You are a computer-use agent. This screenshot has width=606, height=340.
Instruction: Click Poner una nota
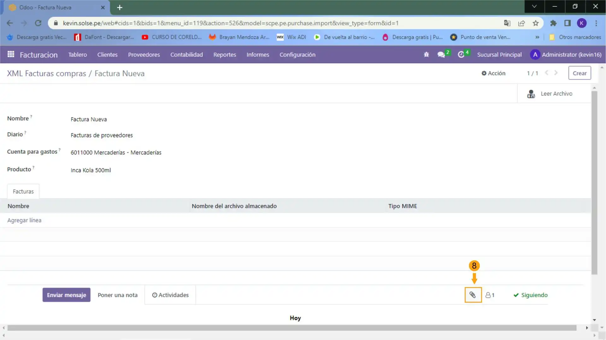pos(117,295)
